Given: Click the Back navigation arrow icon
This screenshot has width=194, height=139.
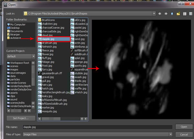Looking at the screenshot, I should click(160, 14).
